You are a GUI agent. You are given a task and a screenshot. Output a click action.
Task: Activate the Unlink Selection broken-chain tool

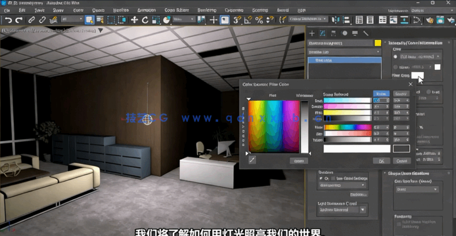(x=43, y=20)
